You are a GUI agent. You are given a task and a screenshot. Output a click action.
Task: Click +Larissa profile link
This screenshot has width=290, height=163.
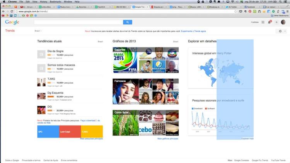(255, 22)
